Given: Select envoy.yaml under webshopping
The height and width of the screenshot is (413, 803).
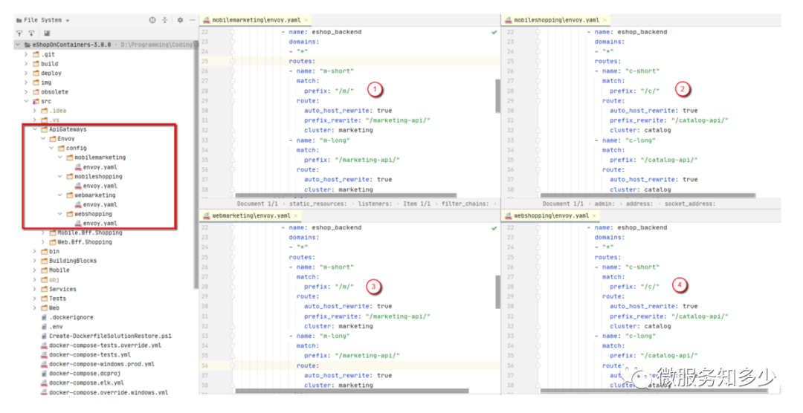Looking at the screenshot, I should click(x=100, y=224).
